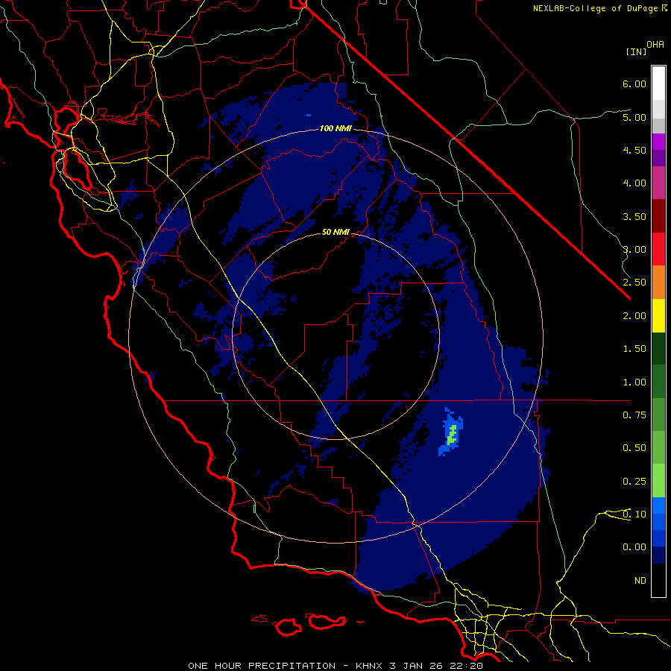Viewport: 671px width, 671px height.
Task: Click the 50 NMI range ring label
Action: (x=335, y=232)
